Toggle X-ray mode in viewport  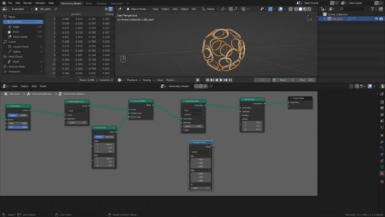click(x=291, y=9)
